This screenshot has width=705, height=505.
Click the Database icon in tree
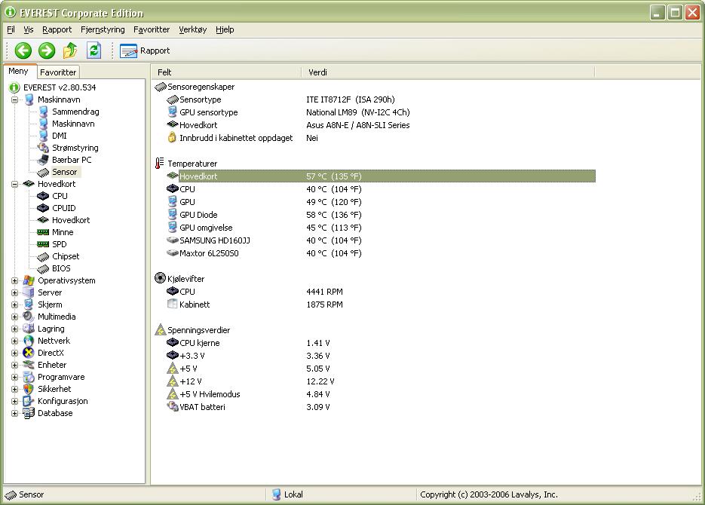point(29,413)
